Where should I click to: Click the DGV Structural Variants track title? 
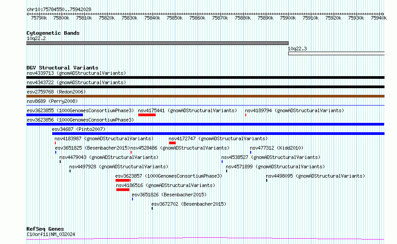click(62, 68)
